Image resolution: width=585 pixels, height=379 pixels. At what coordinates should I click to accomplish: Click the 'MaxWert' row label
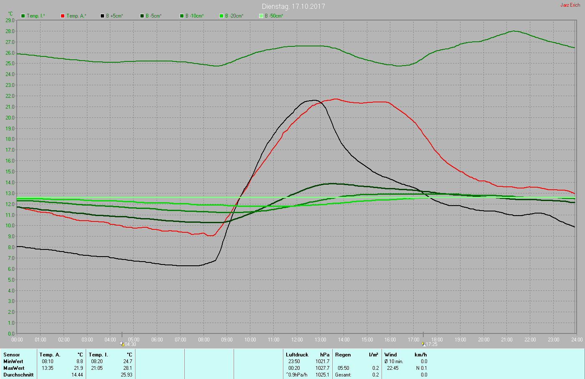(x=14, y=368)
